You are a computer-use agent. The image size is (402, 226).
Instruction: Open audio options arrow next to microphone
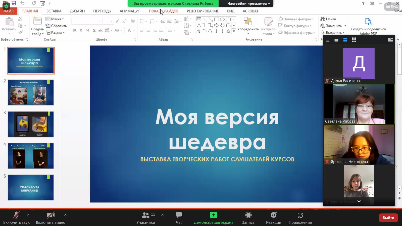coord(28,215)
